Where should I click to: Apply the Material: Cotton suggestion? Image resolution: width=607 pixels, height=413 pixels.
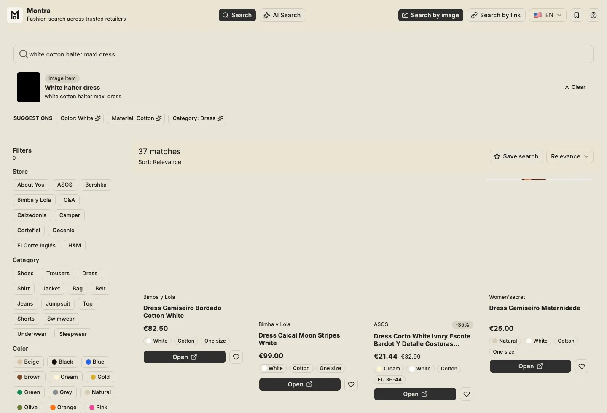tap(136, 118)
